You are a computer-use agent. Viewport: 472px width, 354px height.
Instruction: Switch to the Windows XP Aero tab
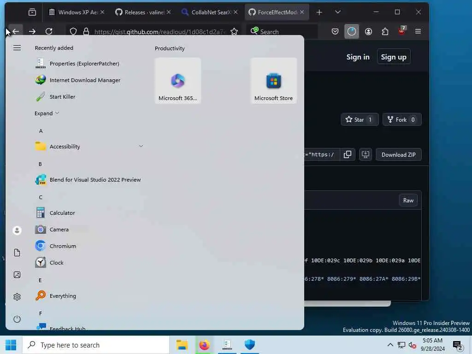pyautogui.click(x=76, y=12)
